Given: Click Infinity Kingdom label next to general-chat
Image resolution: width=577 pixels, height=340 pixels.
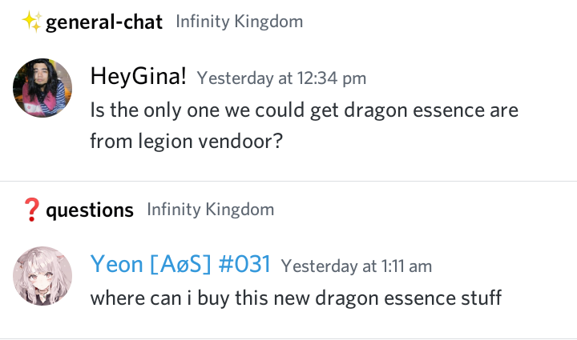Looking at the screenshot, I should coord(240,22).
